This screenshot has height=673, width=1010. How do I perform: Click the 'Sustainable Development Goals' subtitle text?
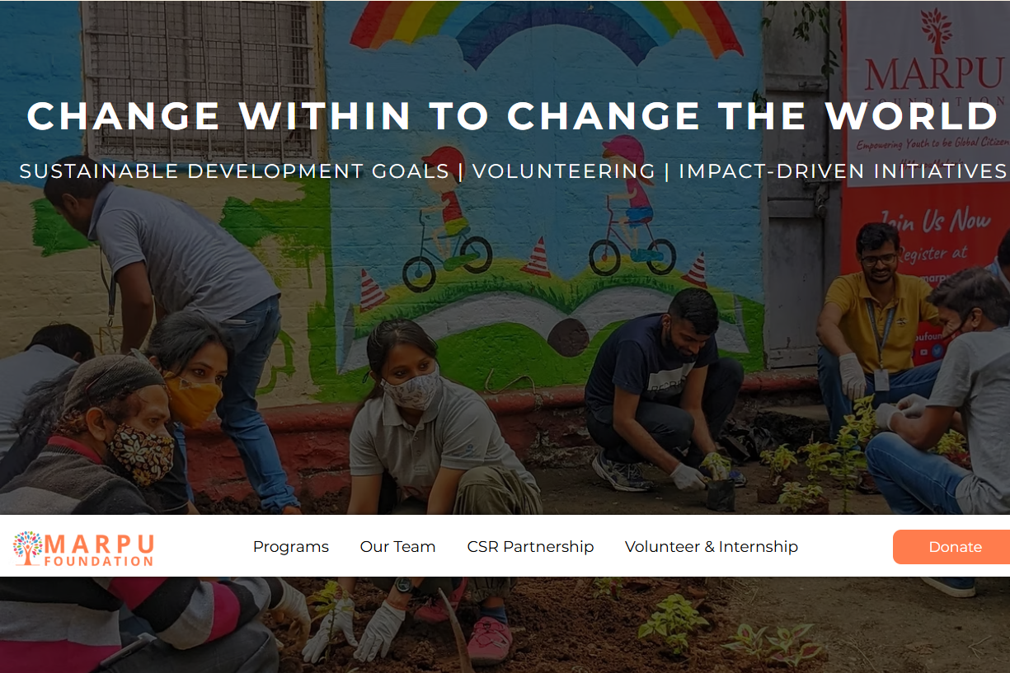(234, 171)
